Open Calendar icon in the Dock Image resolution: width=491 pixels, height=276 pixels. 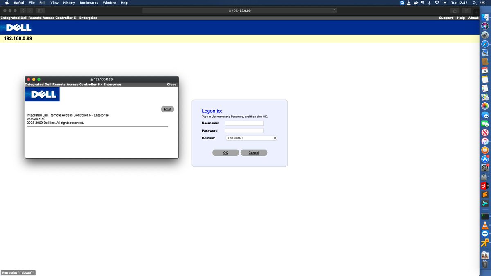tap(485, 70)
